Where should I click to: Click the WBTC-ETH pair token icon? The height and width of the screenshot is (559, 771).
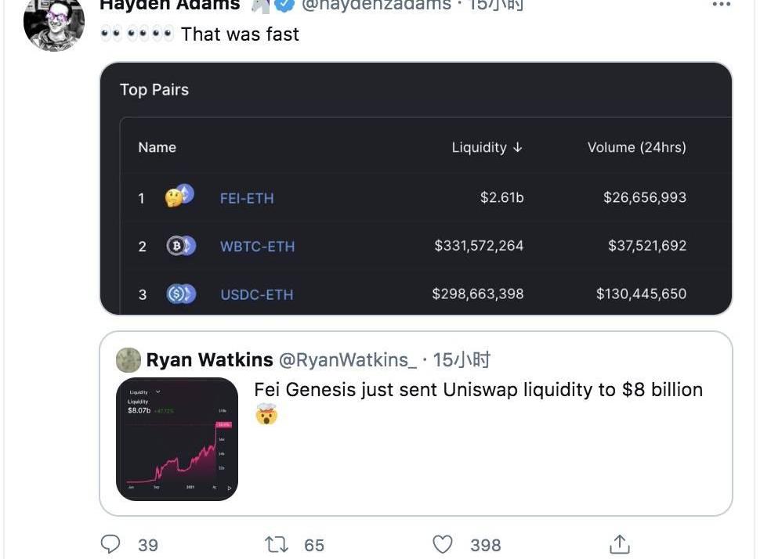pyautogui.click(x=180, y=246)
